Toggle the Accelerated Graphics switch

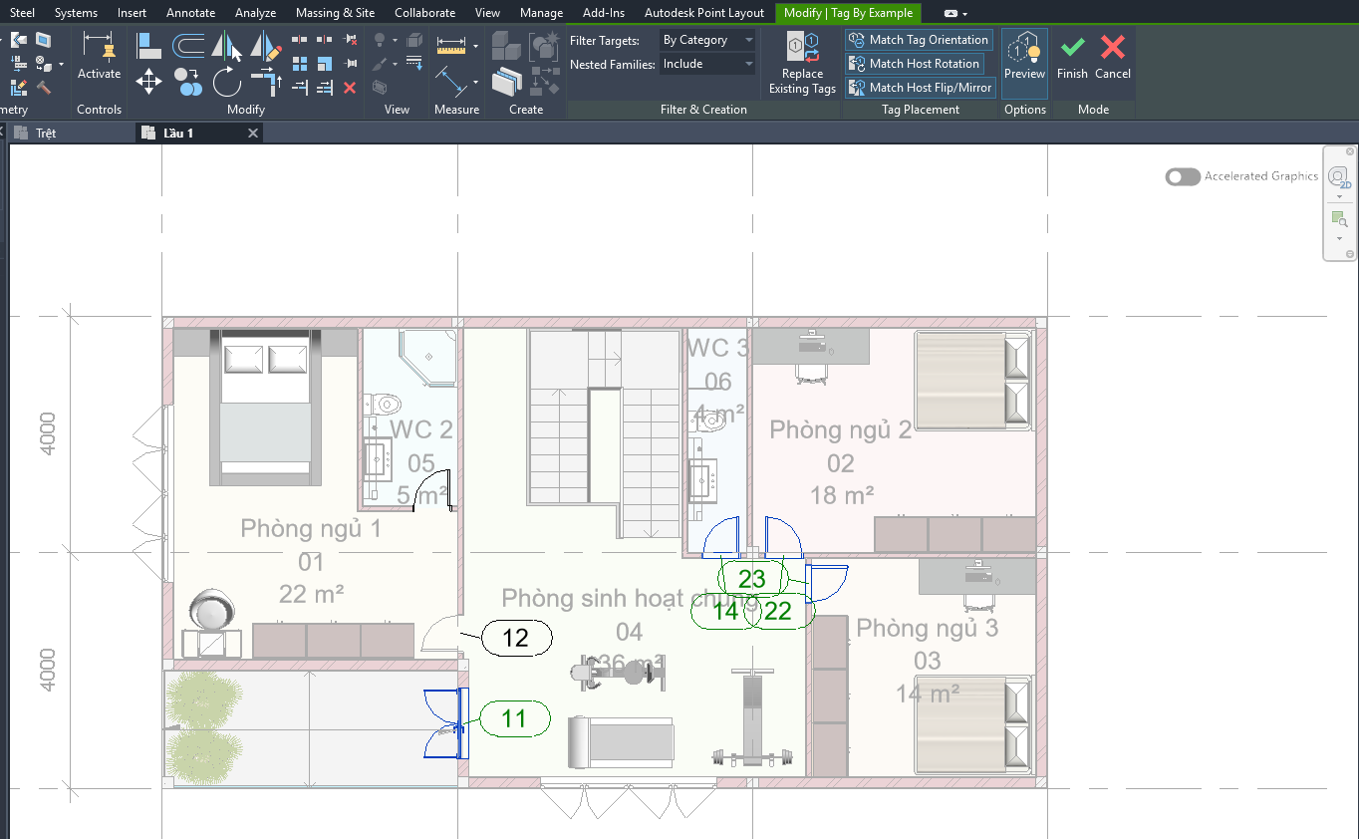click(1183, 176)
